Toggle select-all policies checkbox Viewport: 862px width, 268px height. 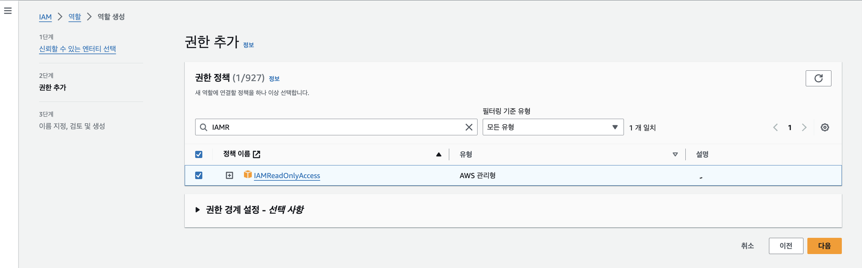click(199, 154)
